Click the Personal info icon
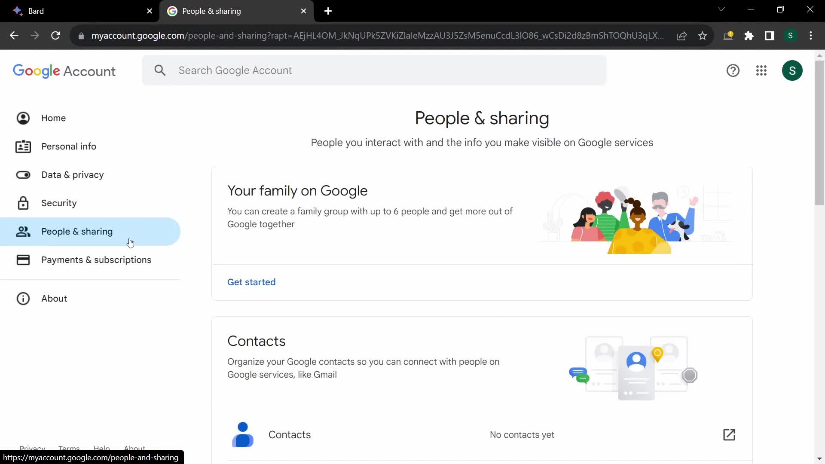 [x=23, y=146]
